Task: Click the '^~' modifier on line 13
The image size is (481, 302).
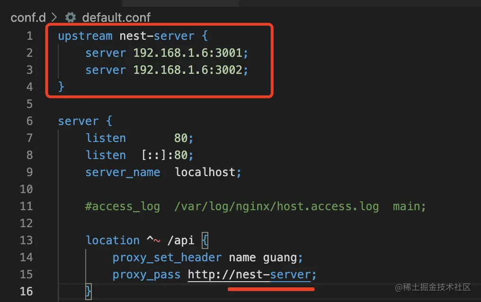Action: [153, 240]
